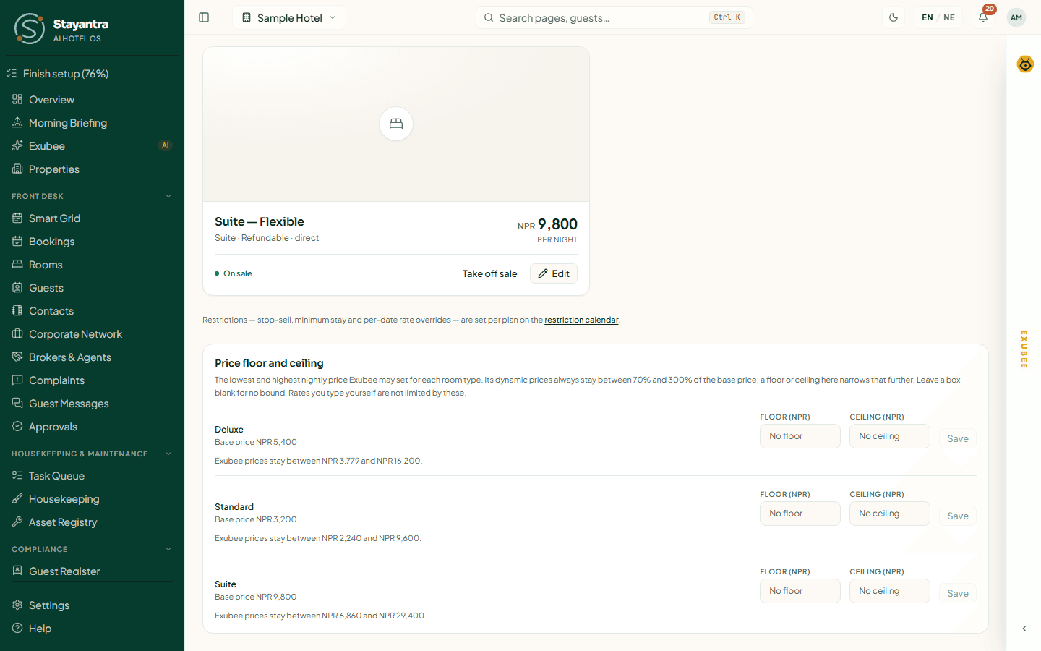Switch to dark mode moon icon
The width and height of the screenshot is (1041, 651).
pyautogui.click(x=894, y=17)
